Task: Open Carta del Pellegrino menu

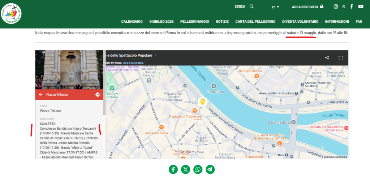Action: pyautogui.click(x=255, y=21)
